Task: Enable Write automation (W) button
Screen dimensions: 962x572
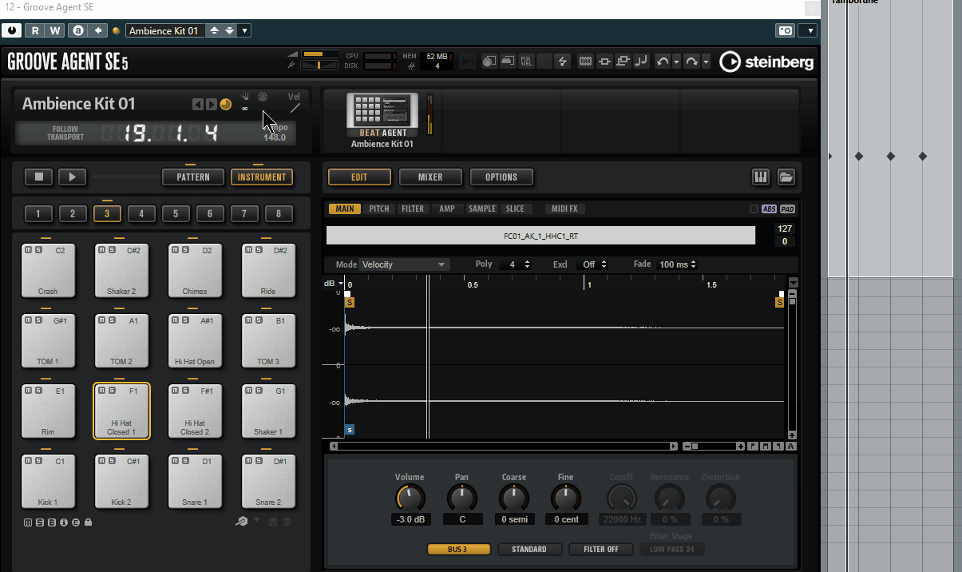Action: (x=54, y=30)
